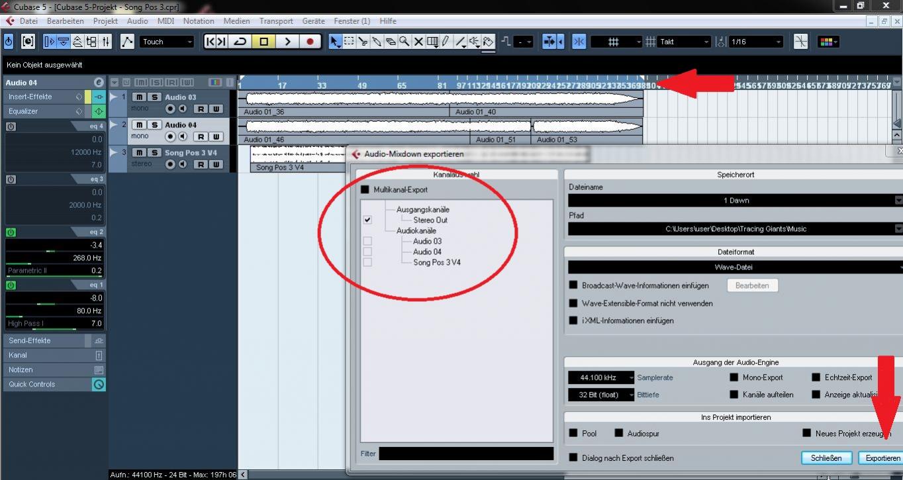This screenshot has height=480, width=903.
Task: Open the Mixer from the toolbar icon
Action: click(x=106, y=42)
